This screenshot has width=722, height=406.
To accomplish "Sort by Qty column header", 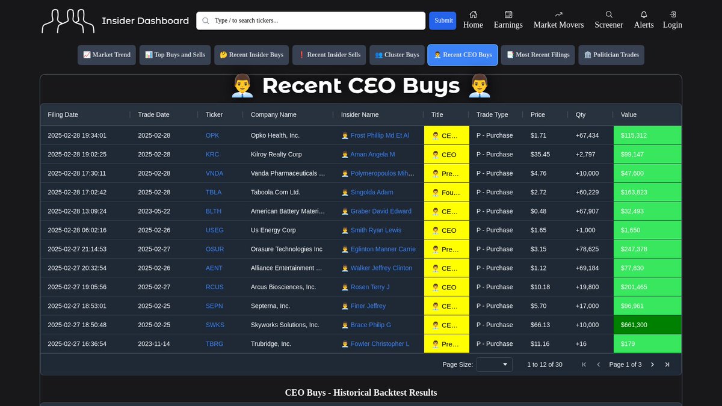I will (x=581, y=115).
